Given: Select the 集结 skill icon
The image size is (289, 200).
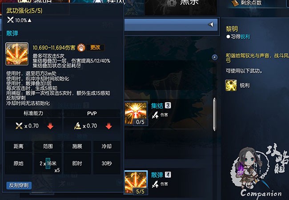Looking at the screenshot, I should [136, 113].
